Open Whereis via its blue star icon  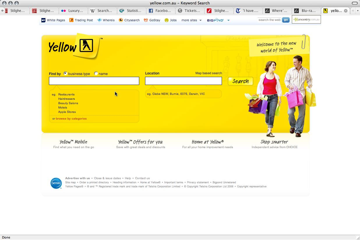tap(99, 20)
